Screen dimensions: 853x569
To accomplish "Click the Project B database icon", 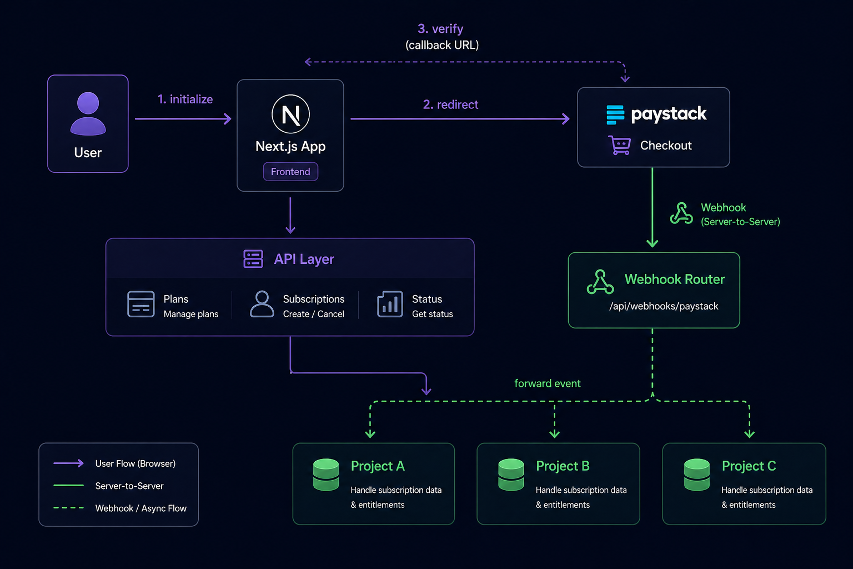I will [x=511, y=475].
